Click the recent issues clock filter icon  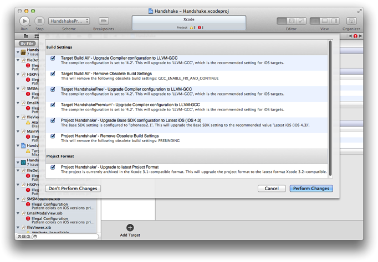click(19, 237)
